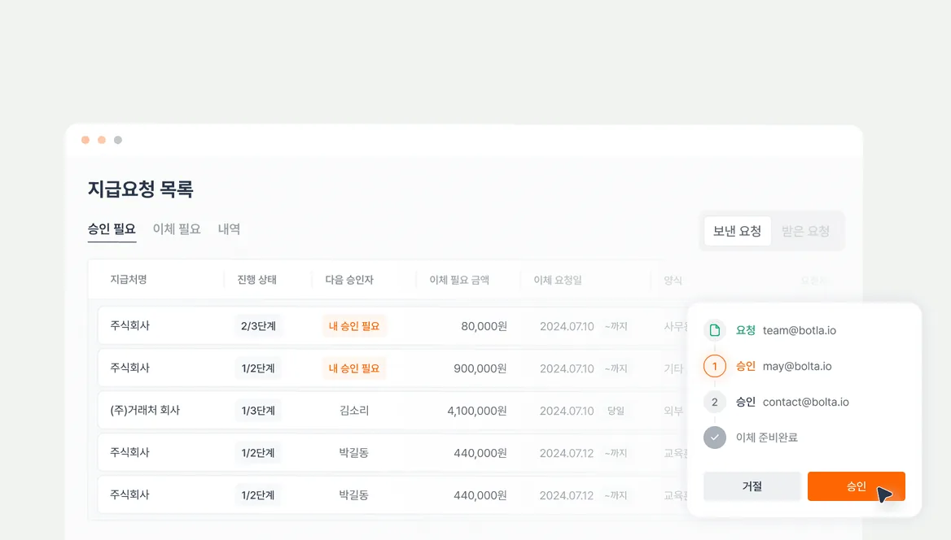Switch to the 이체 필요 tab

pos(177,229)
